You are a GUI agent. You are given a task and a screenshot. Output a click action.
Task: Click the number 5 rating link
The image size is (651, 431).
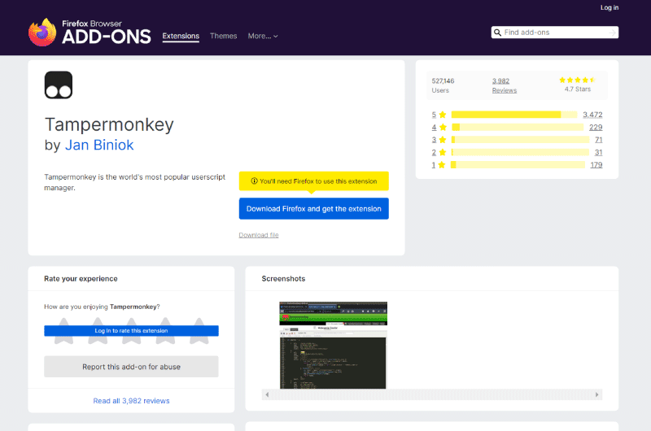point(434,115)
